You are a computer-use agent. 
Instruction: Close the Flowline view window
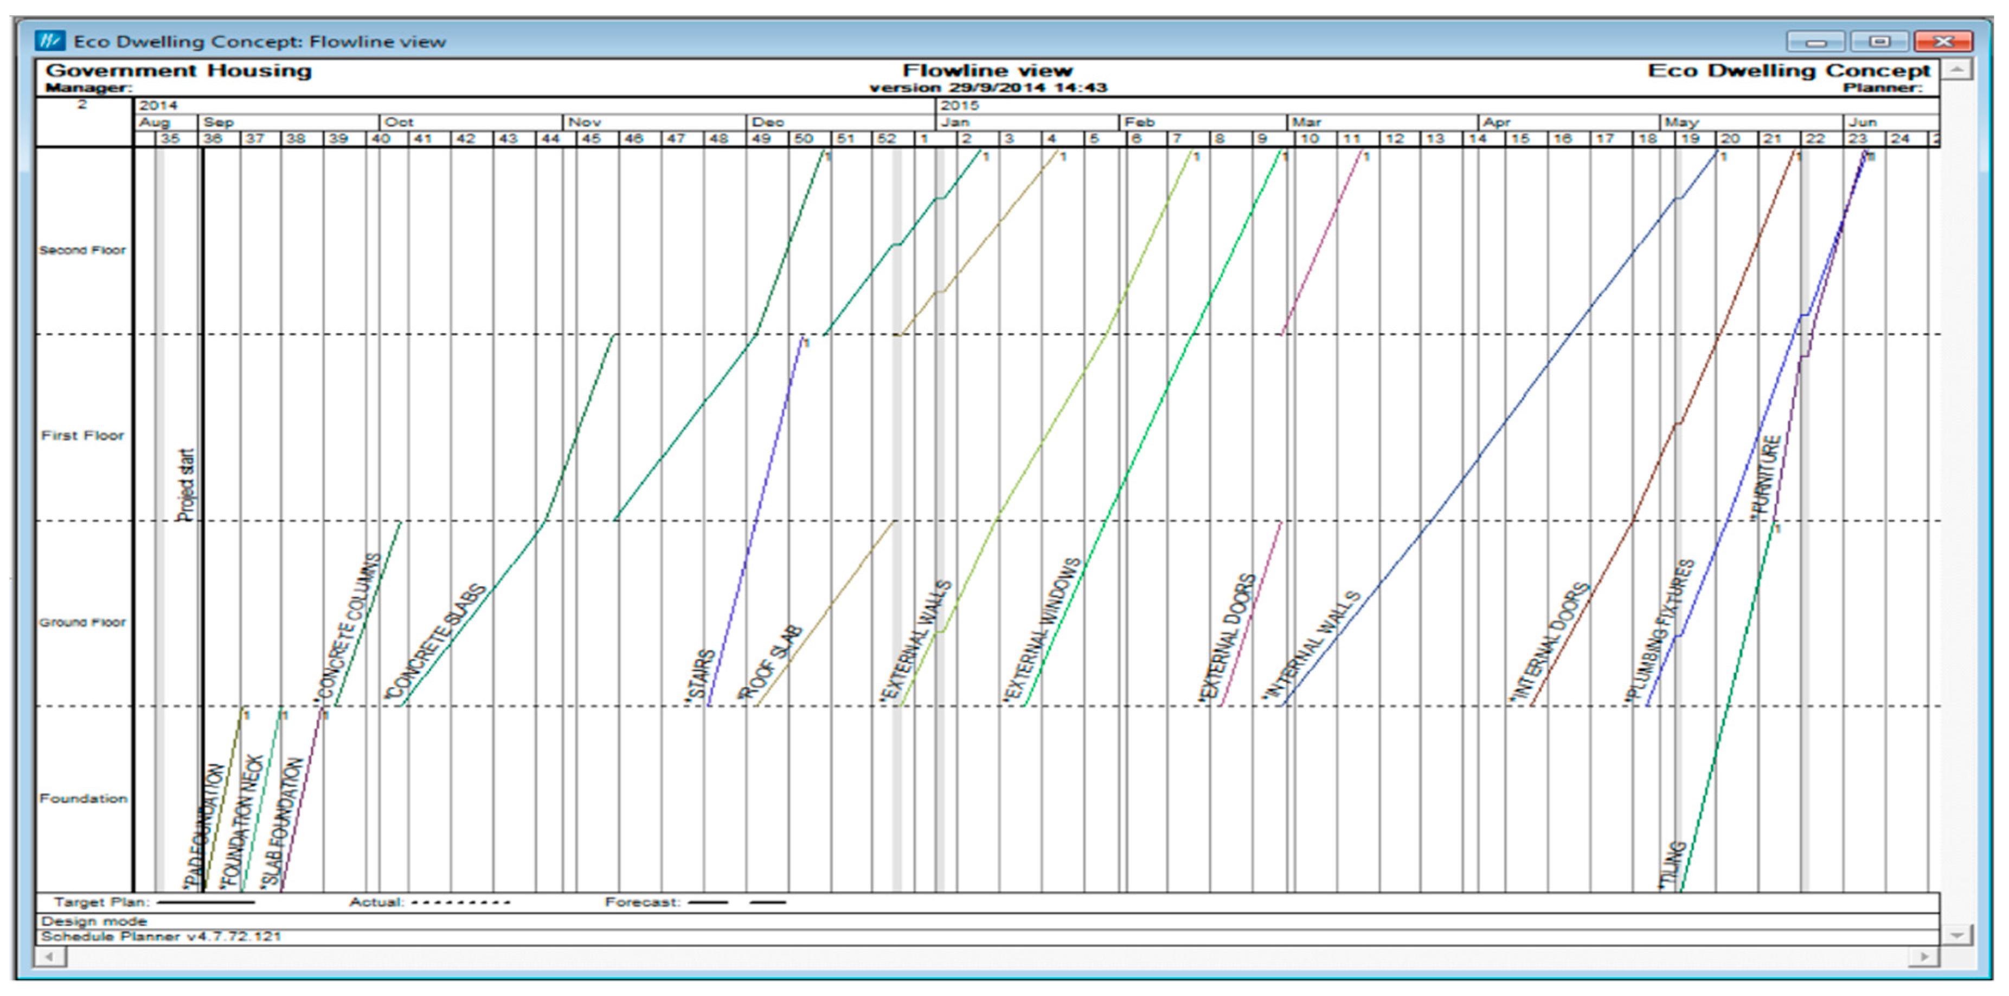coord(1943,41)
